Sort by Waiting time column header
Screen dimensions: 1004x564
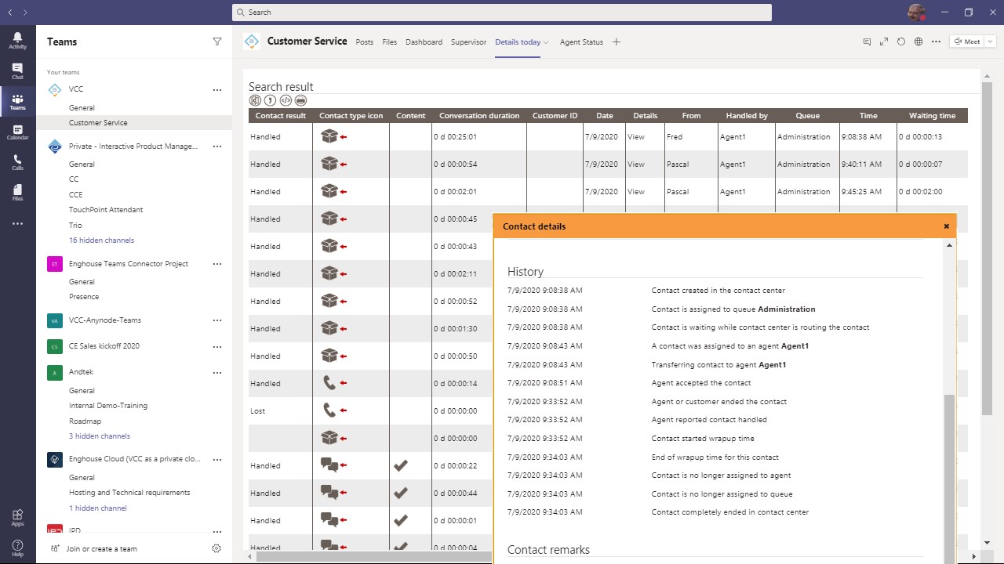pyautogui.click(x=932, y=116)
